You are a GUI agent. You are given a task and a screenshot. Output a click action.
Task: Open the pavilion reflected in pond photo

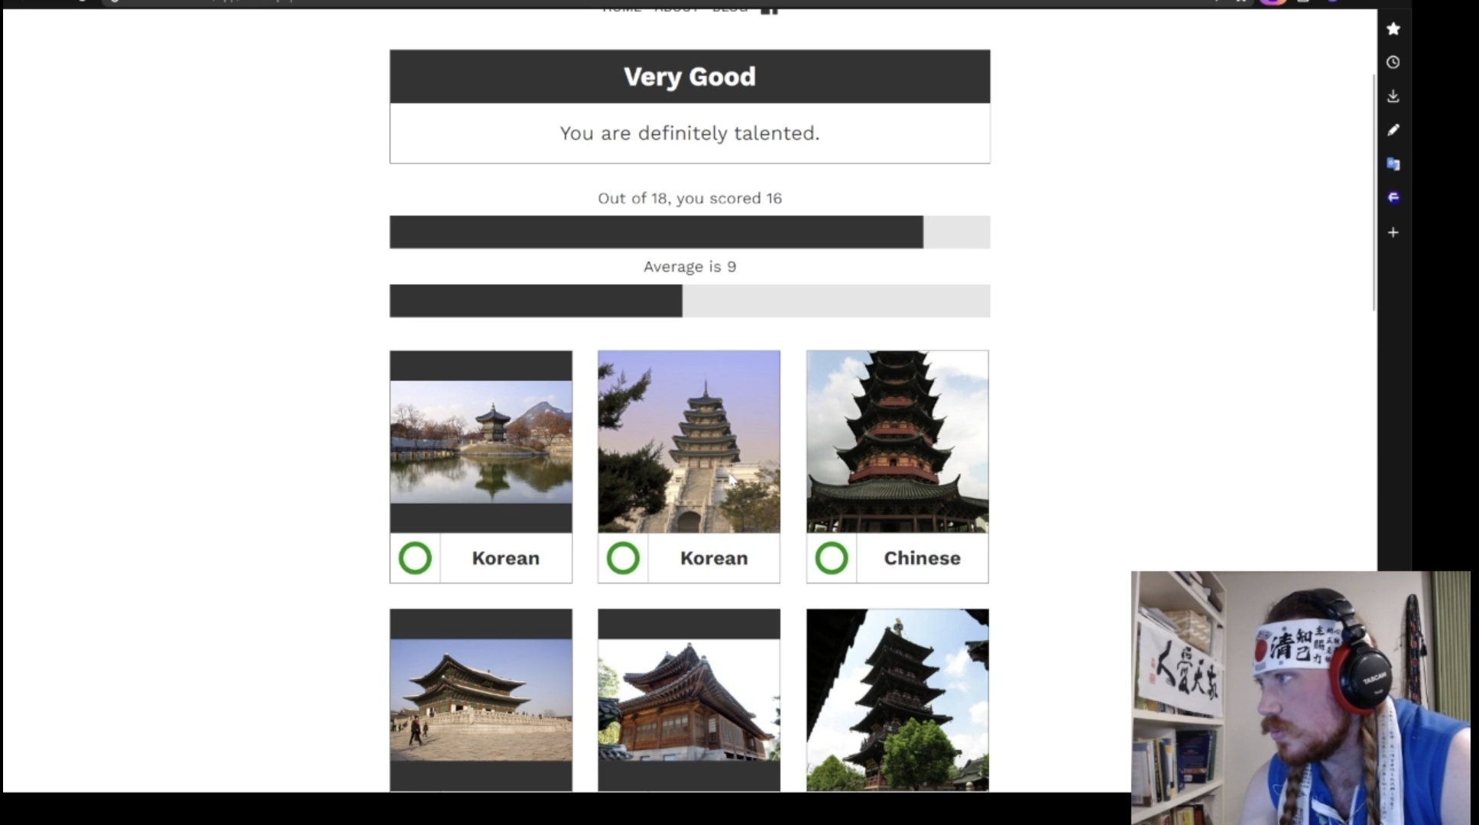481,442
